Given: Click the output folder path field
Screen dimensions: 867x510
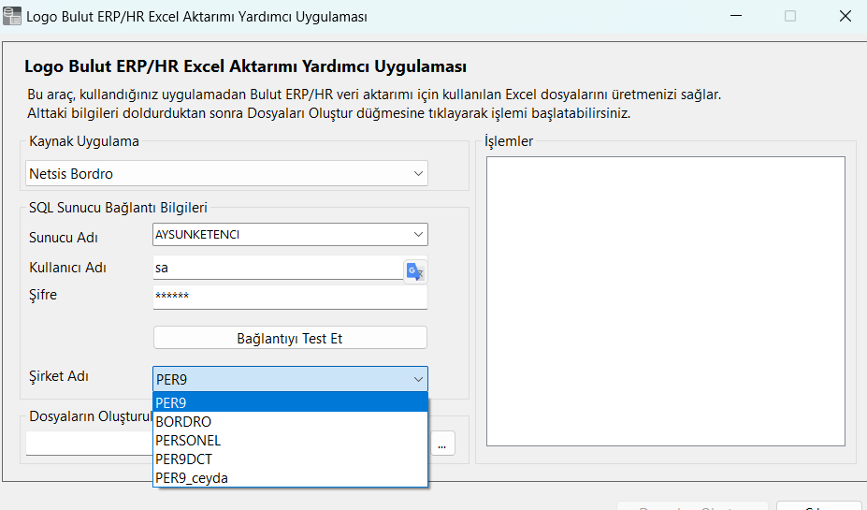Looking at the screenshot, I should (89, 444).
